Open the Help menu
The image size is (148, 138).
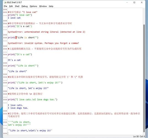51,6
